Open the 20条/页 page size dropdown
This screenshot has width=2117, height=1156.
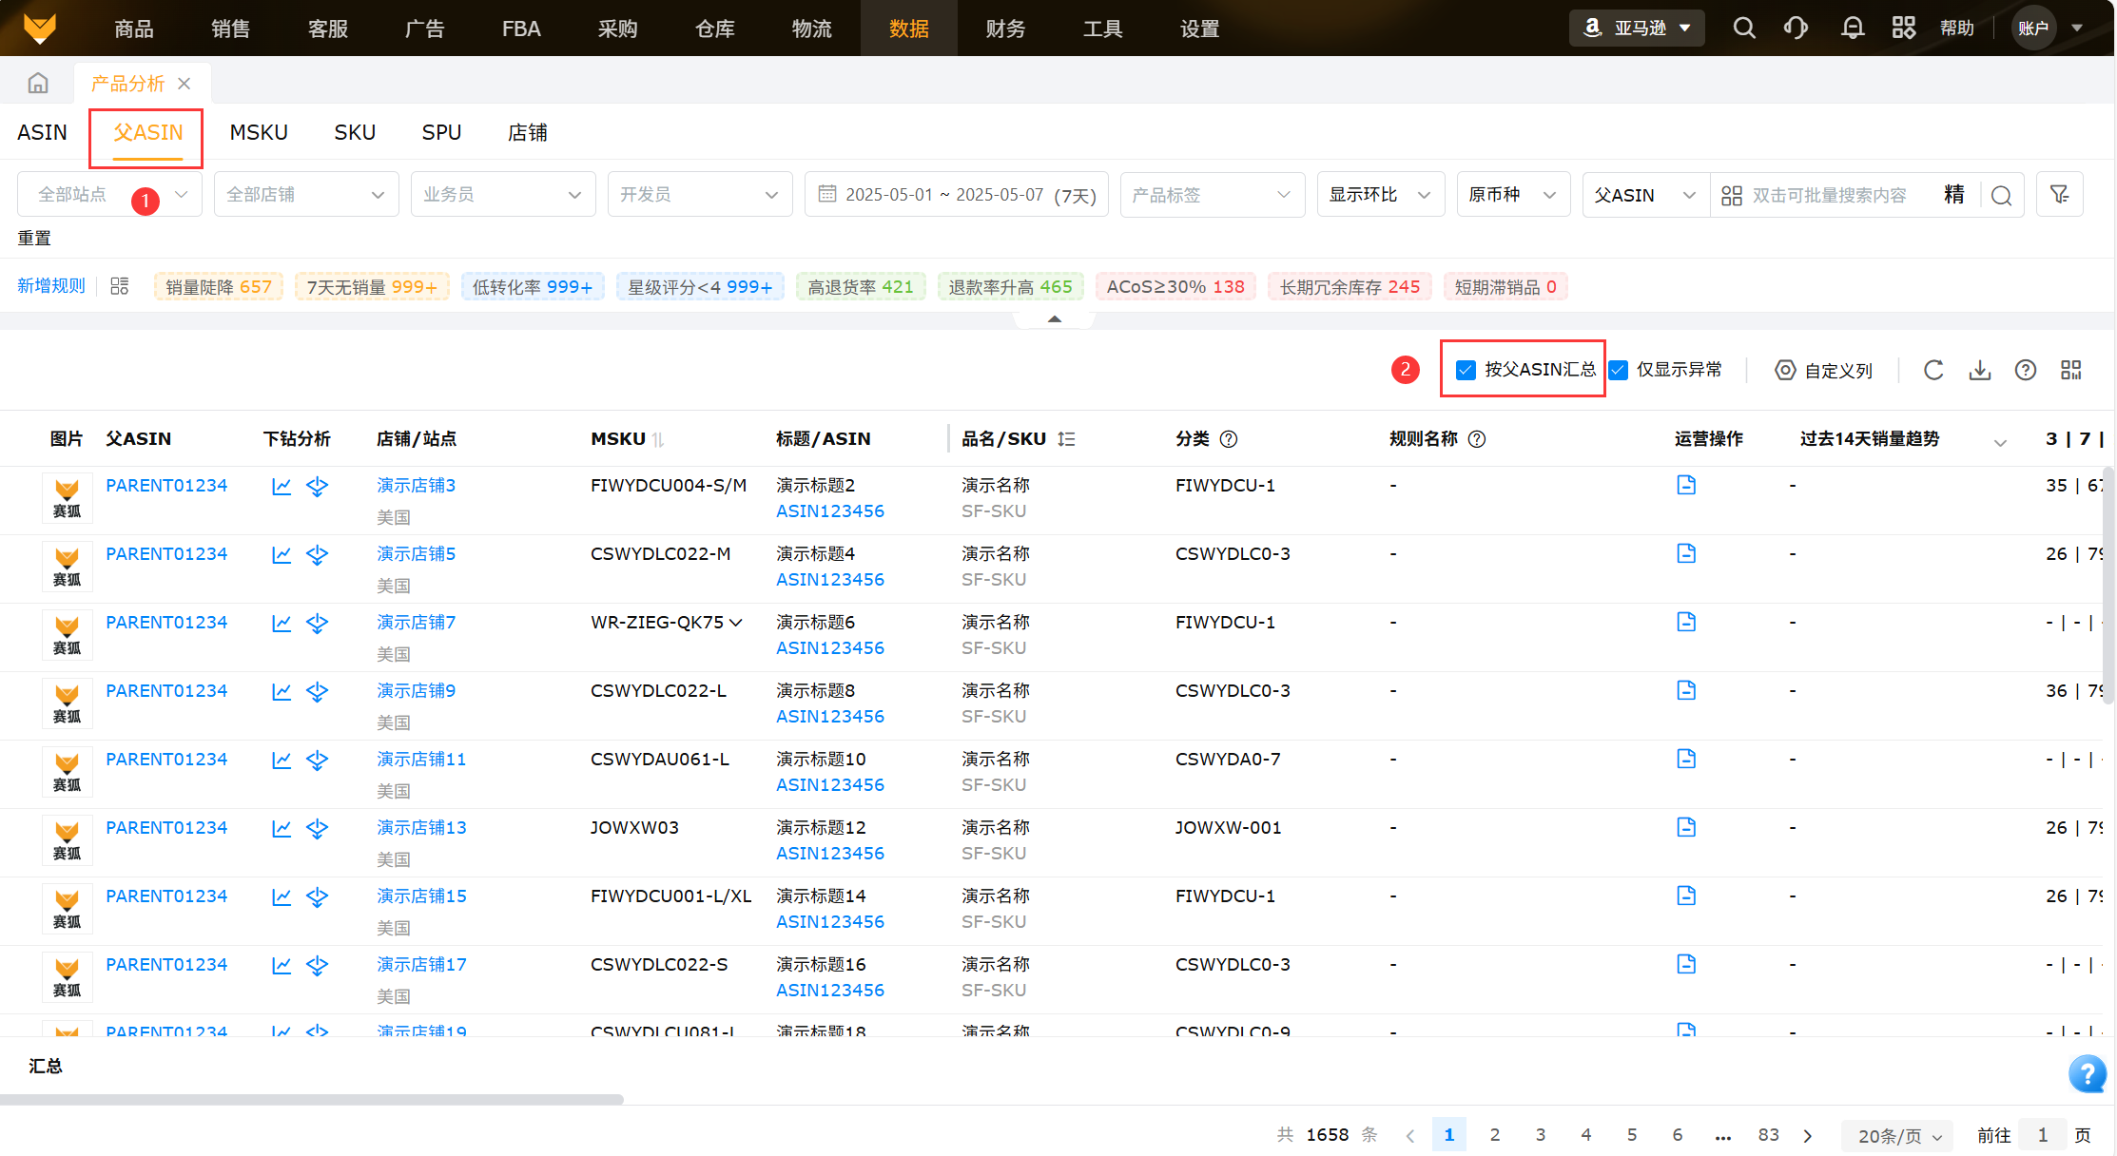pyautogui.click(x=1898, y=1135)
